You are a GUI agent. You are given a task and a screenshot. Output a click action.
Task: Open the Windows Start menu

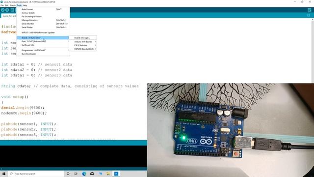(4, 174)
